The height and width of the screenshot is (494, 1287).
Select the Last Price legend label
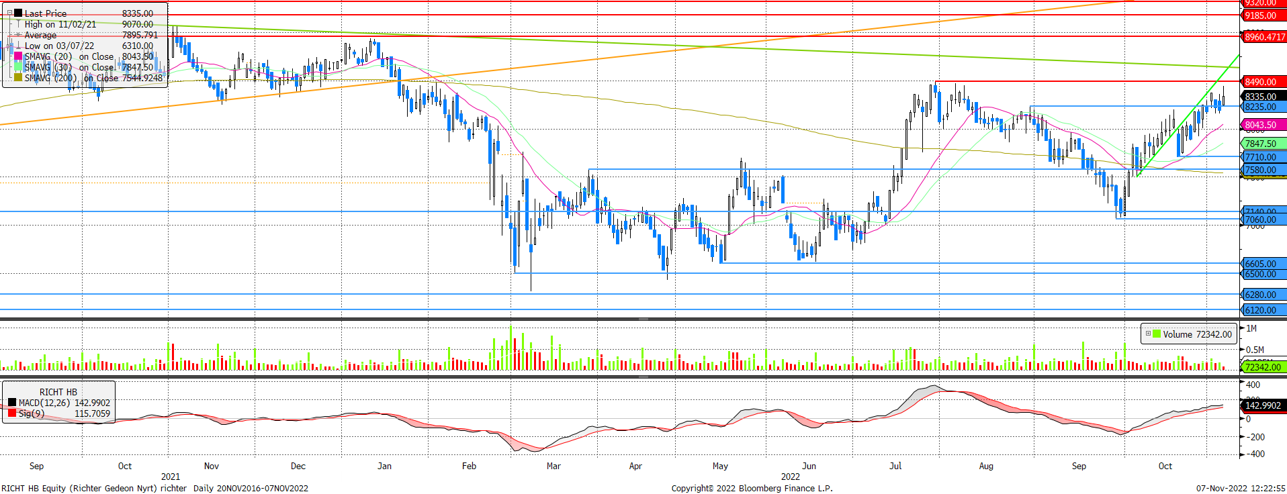[x=46, y=13]
